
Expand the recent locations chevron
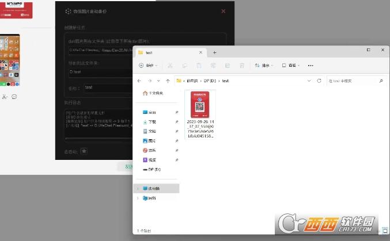[158, 81]
